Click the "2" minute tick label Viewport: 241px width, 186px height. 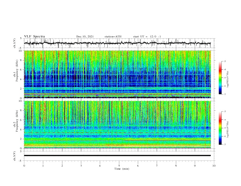(x=62, y=166)
